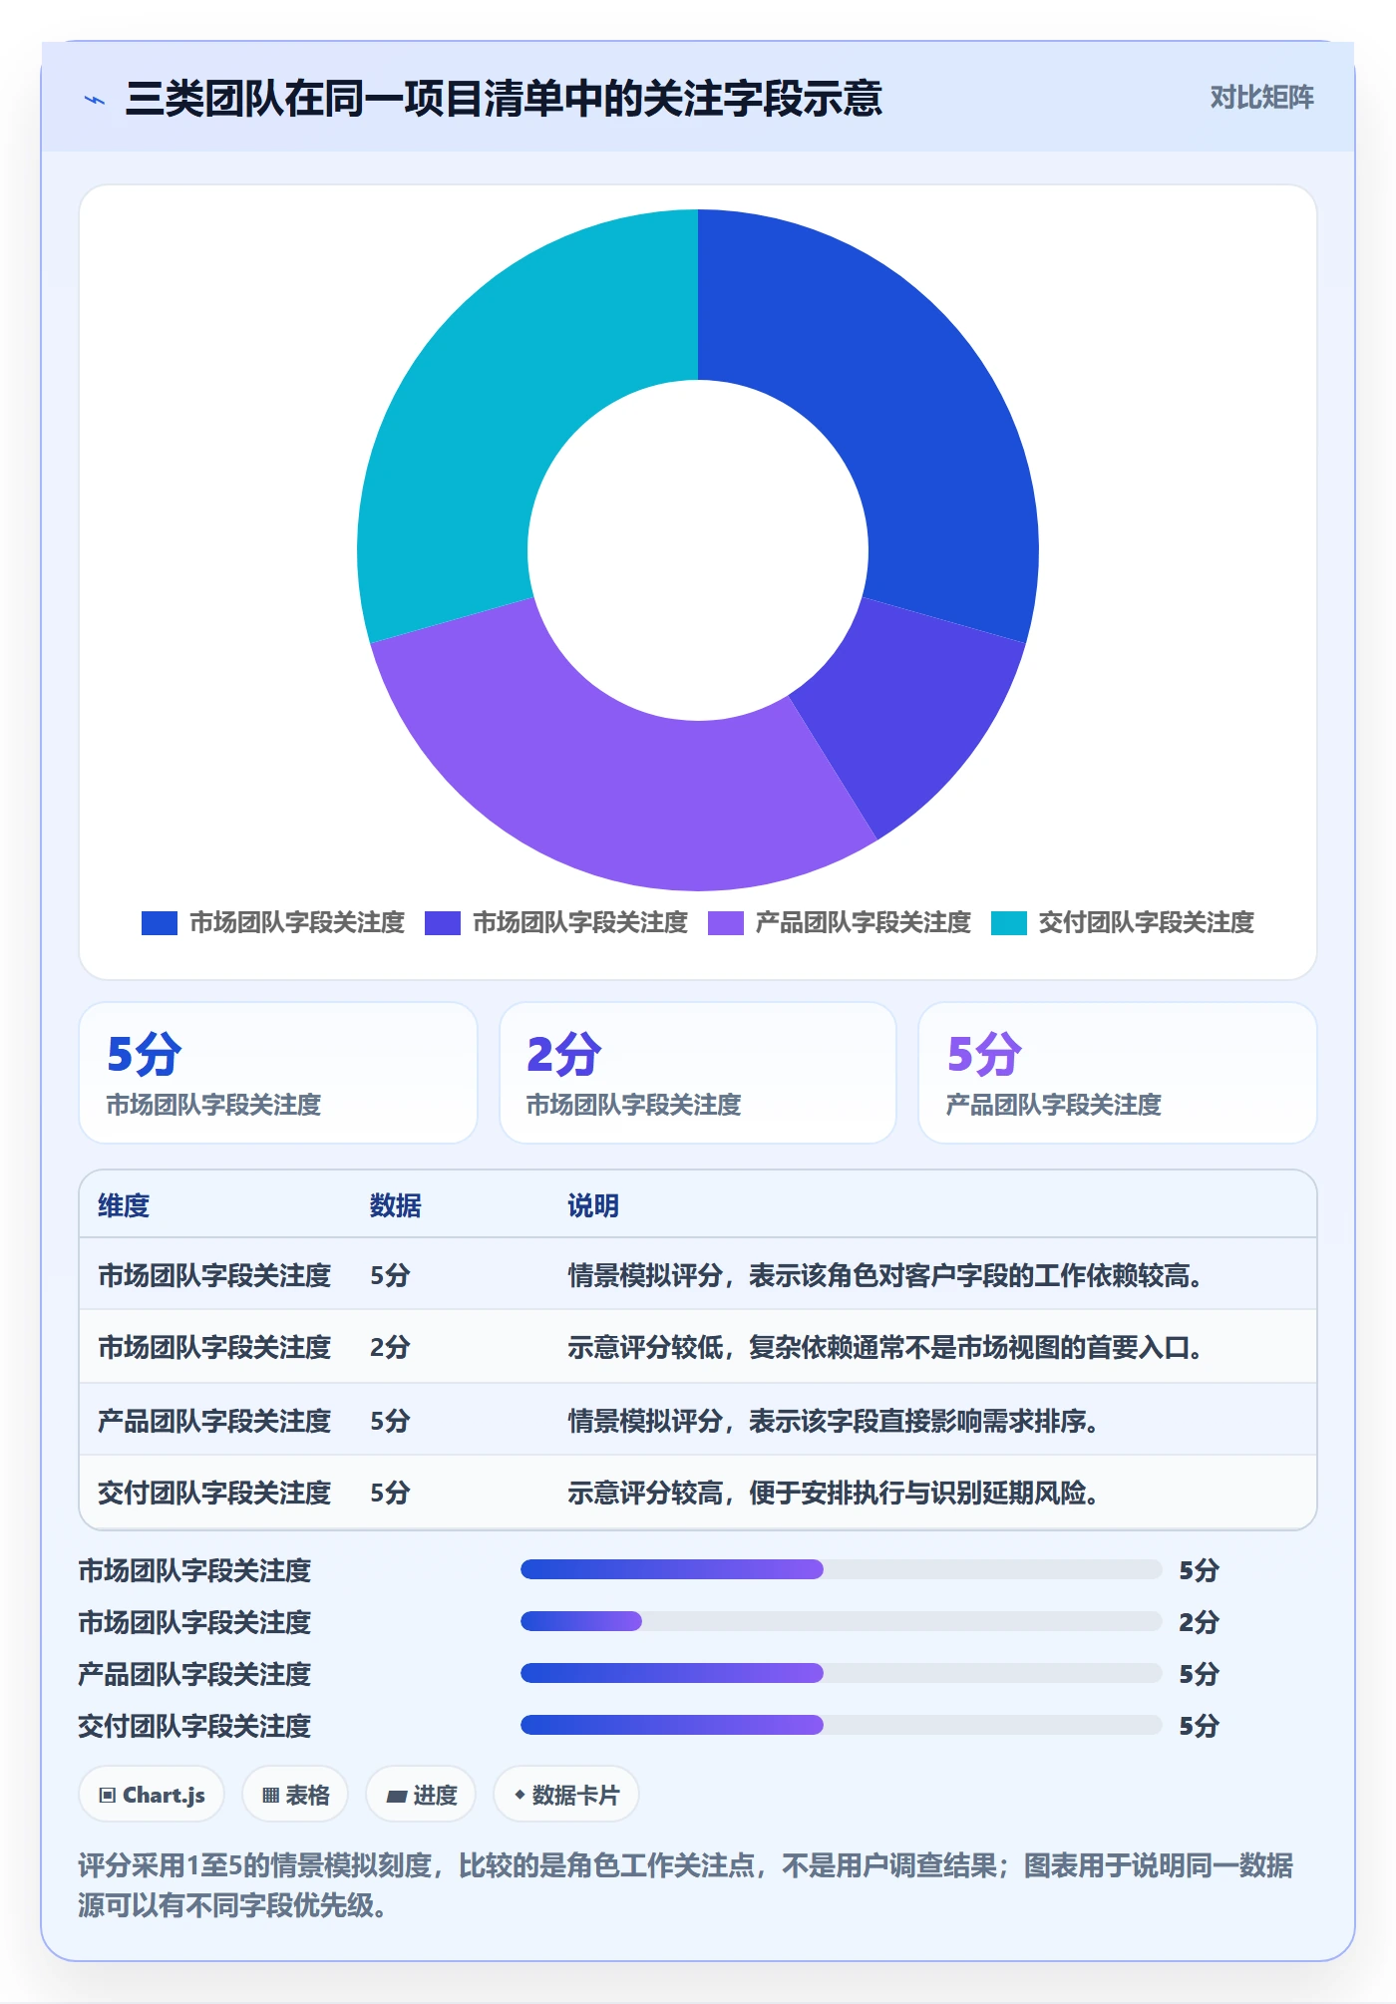
Task: Click the 数据 column header
Action: coord(396,1206)
